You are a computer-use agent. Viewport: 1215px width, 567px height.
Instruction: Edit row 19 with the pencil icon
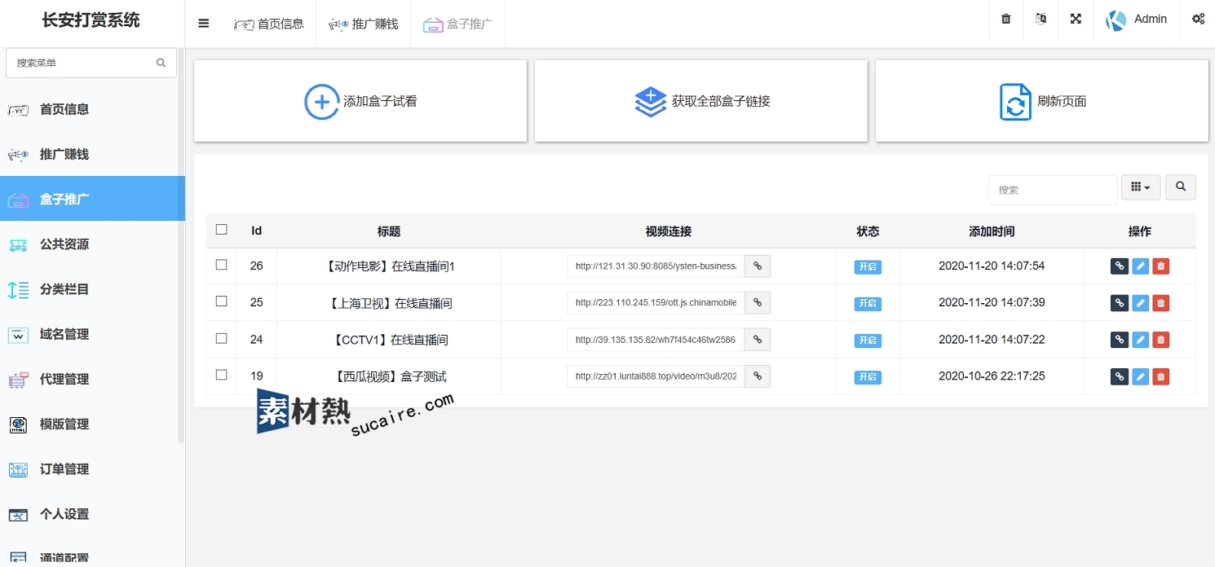pyautogui.click(x=1141, y=376)
